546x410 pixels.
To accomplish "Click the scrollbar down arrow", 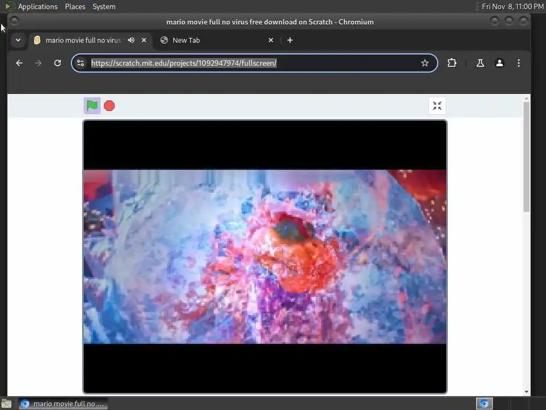I will click(526, 392).
